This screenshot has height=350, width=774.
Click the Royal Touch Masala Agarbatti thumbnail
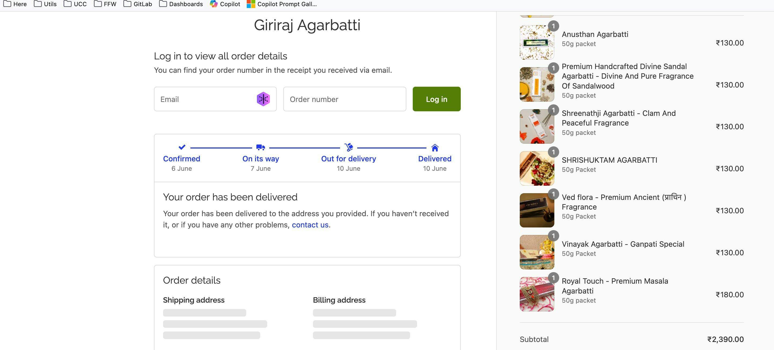tap(537, 294)
